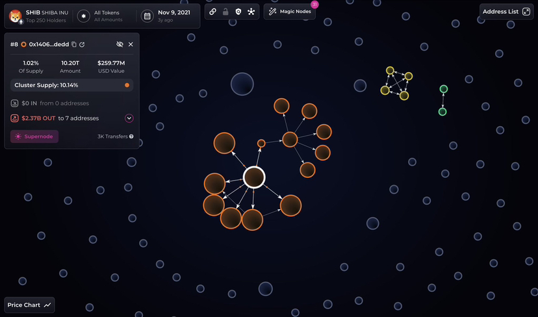Click the calendar icon for Nov 9, 2021
This screenshot has height=317, width=538.
click(147, 16)
